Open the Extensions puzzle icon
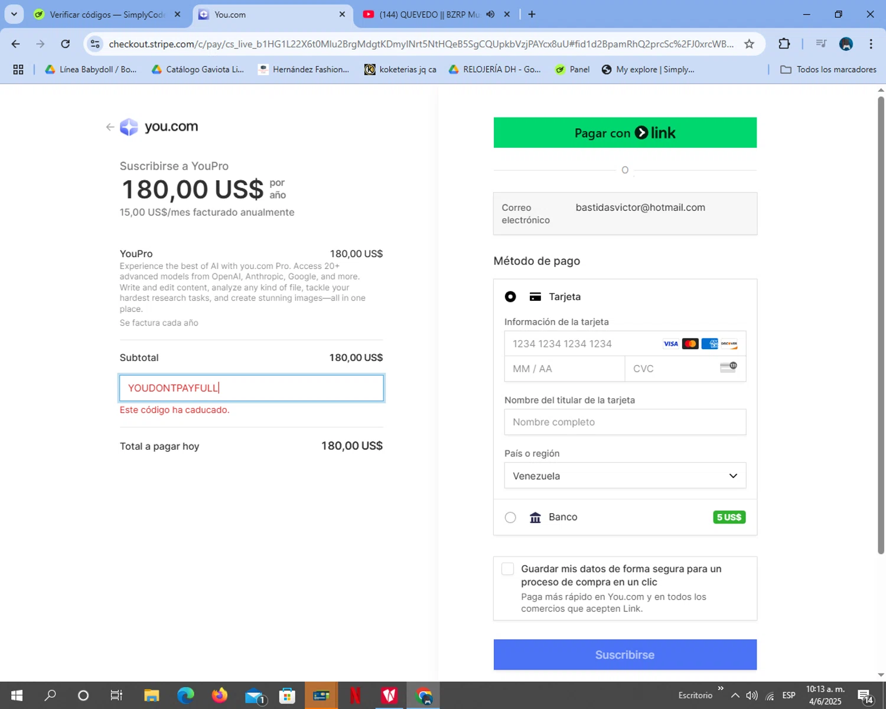 (784, 44)
